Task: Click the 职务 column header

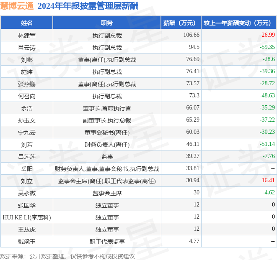Action: (107, 23)
